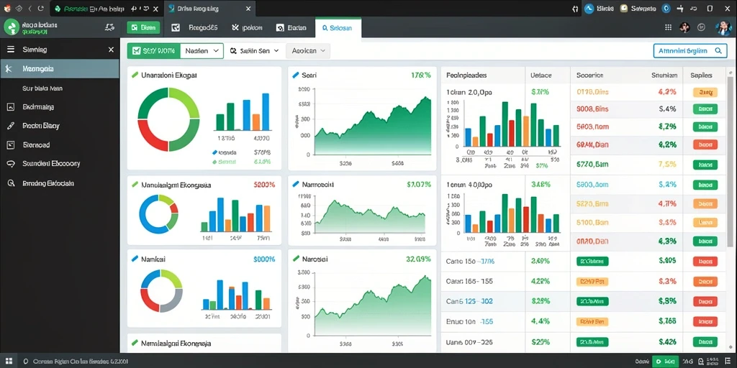Viewport: 737px width, 368px height.
Task: Toggle the green SEIY checkbox button
Action: coord(154,51)
